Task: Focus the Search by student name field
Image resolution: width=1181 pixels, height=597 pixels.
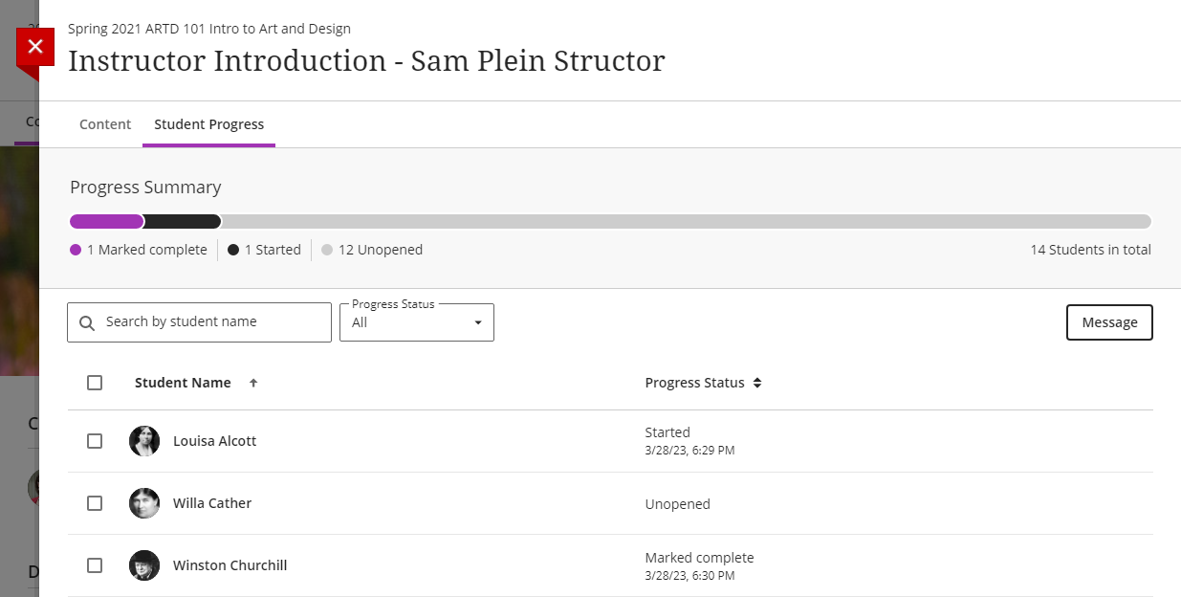Action: click(210, 322)
